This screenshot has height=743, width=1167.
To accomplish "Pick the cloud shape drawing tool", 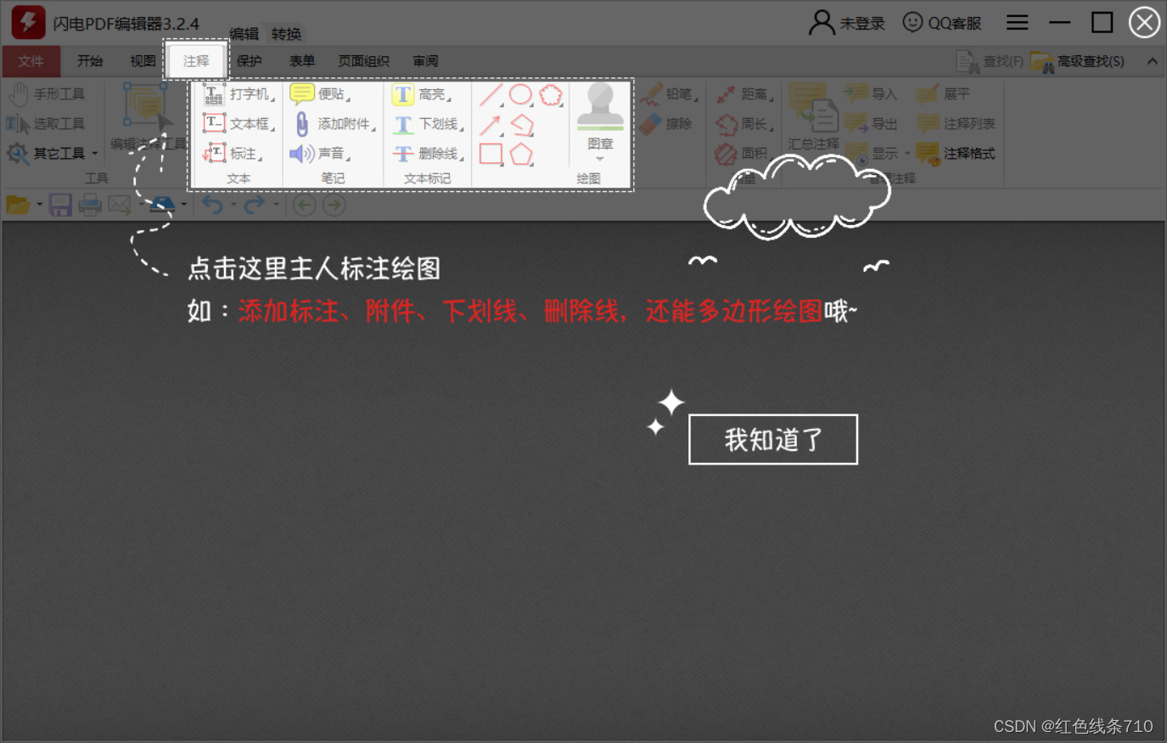I will click(x=551, y=94).
